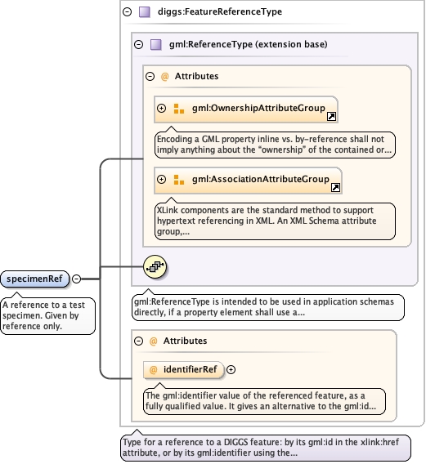The width and height of the screenshot is (426, 464).
Task: Collapse gml:ReferenceType extension base
Action: (138, 44)
